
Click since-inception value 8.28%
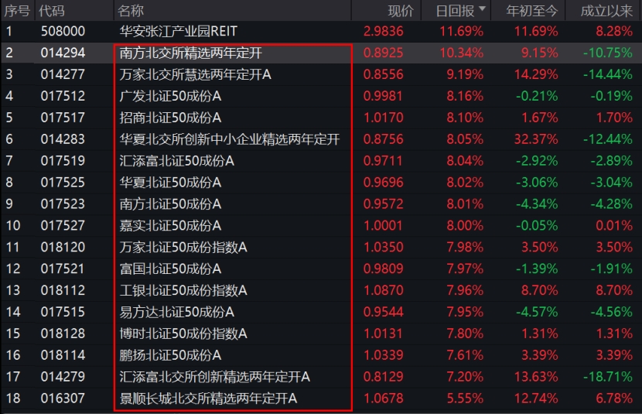614,31
